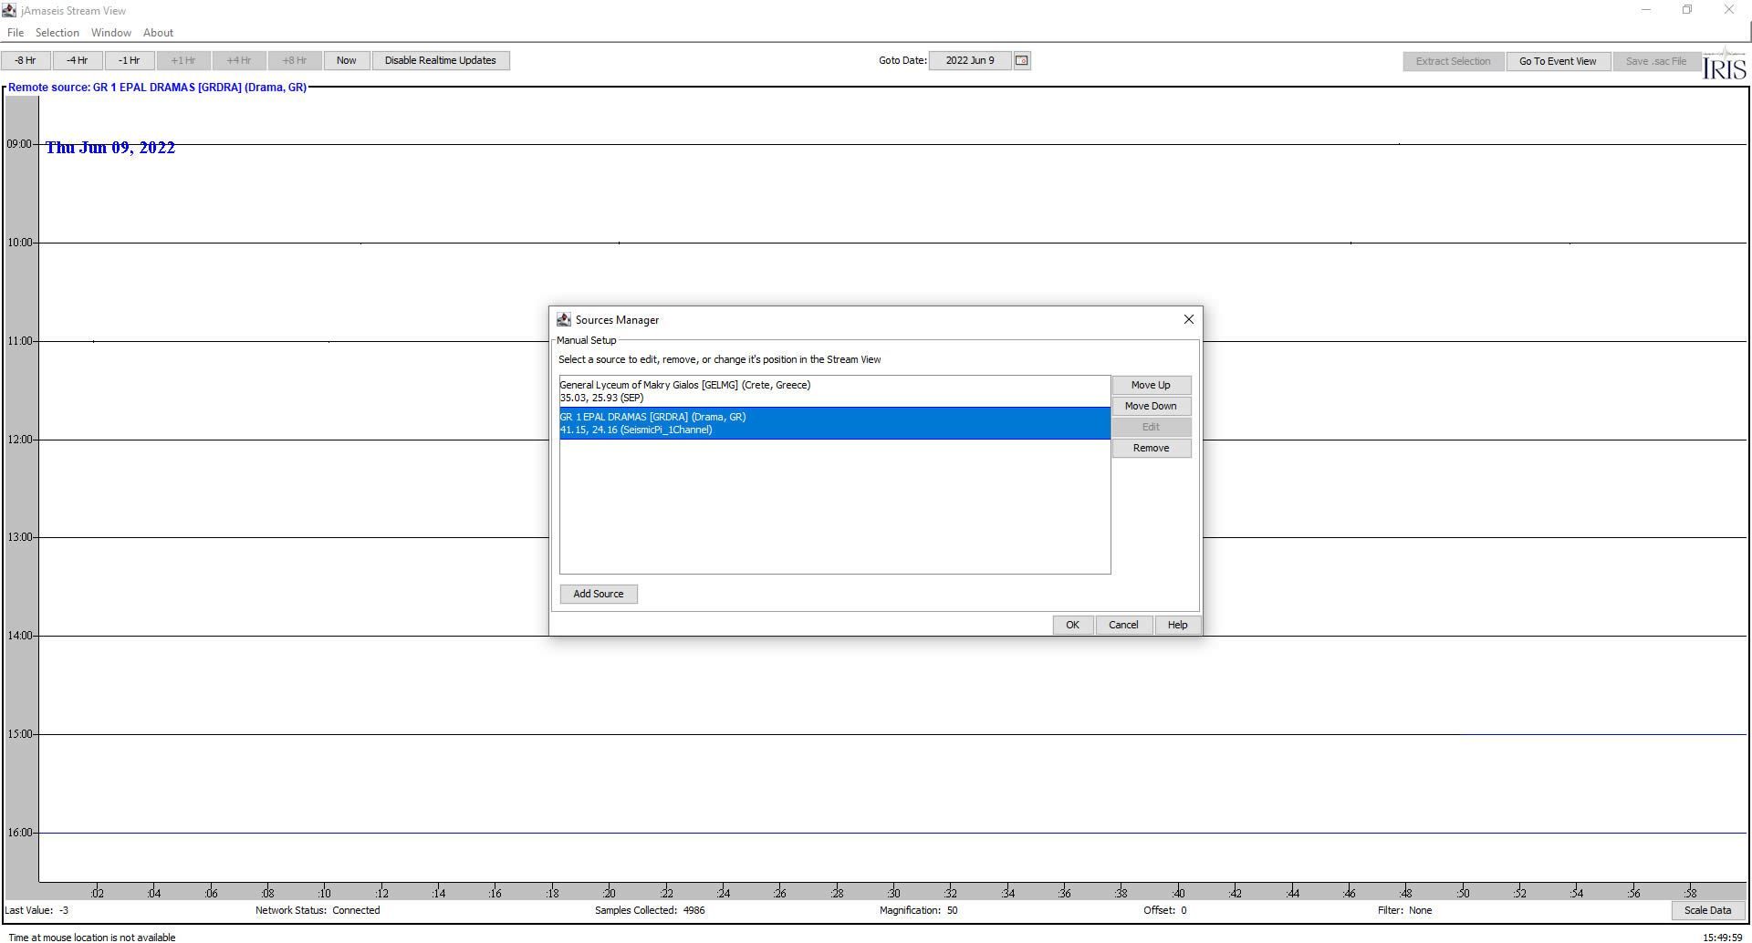Open the Window menu
Viewport: 1752px width, 943px height.
(111, 33)
